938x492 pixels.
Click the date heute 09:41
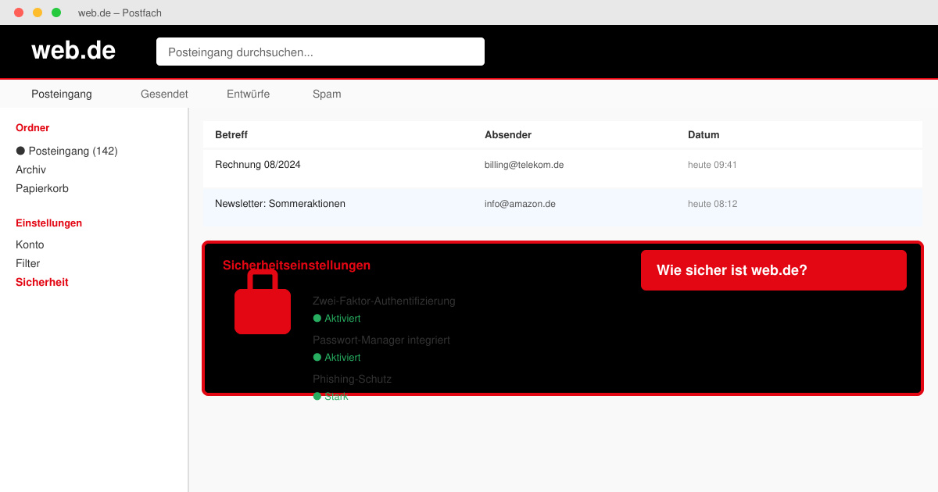pos(713,165)
